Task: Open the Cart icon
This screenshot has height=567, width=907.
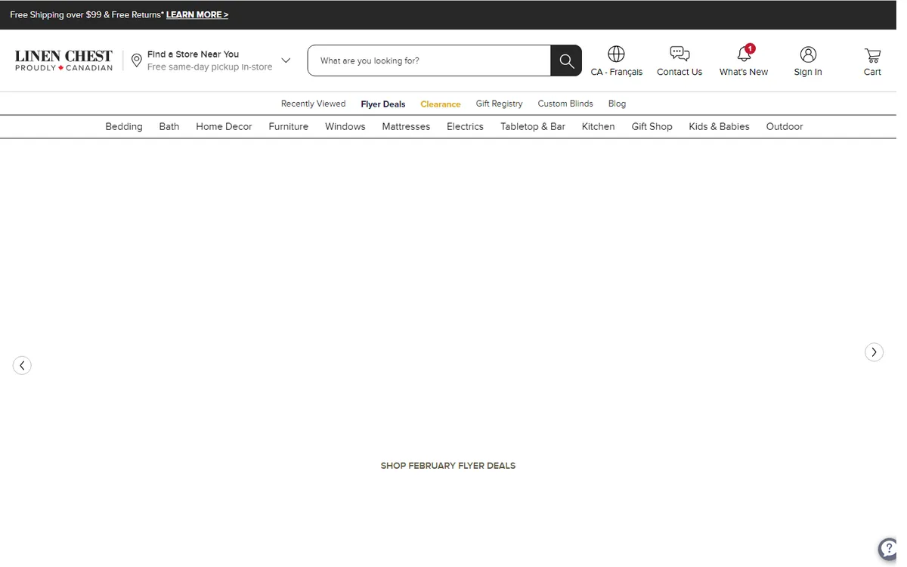Action: coord(872,55)
